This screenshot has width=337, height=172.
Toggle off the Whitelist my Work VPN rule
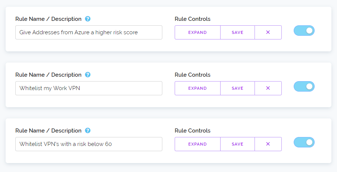click(x=304, y=86)
